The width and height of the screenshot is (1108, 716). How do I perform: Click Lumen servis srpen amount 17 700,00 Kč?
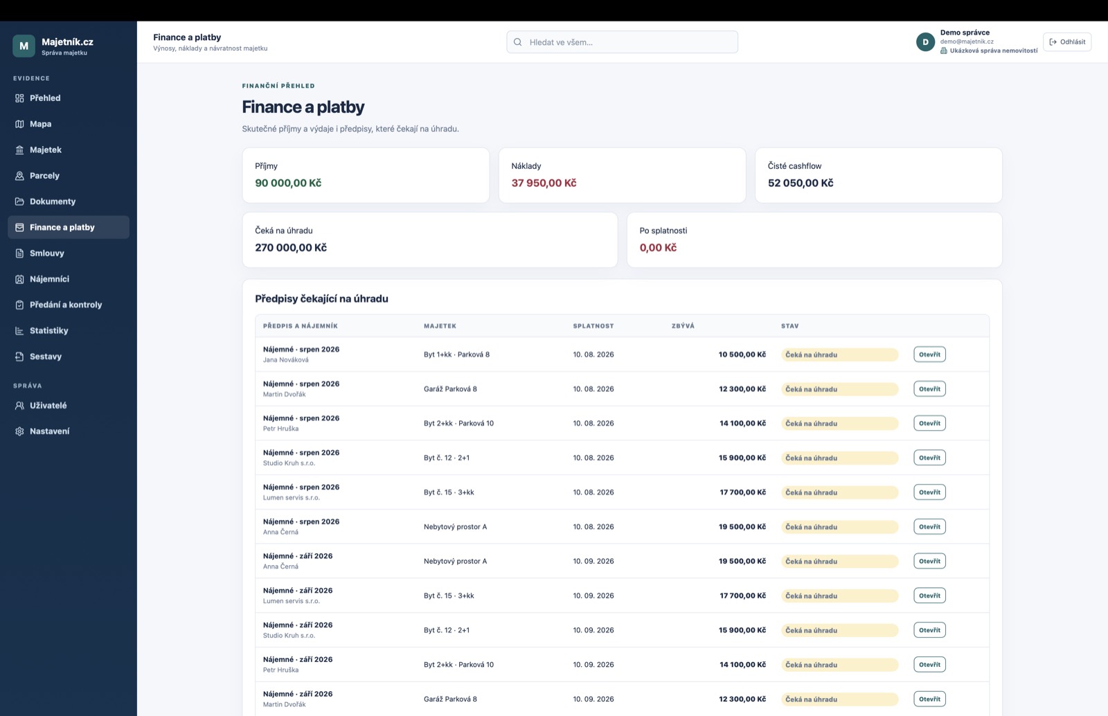[742, 492]
